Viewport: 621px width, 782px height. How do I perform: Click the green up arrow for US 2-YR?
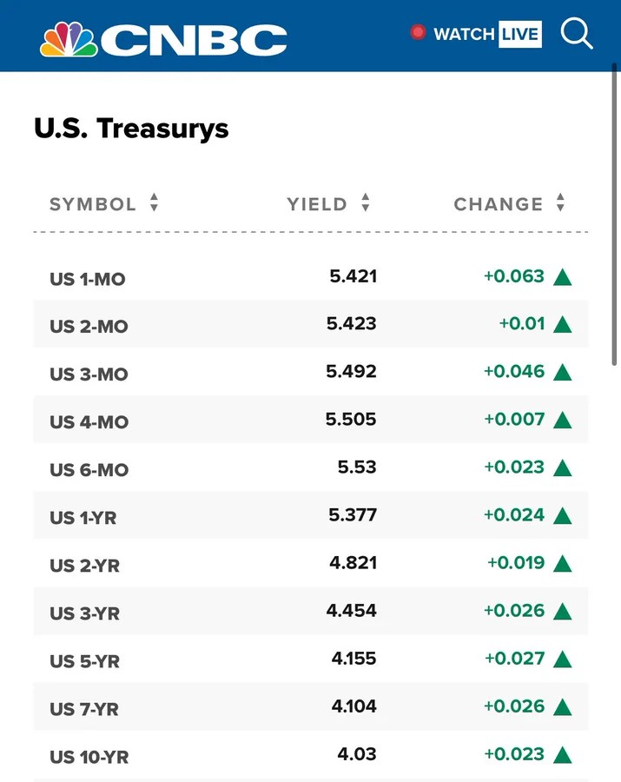coord(562,564)
